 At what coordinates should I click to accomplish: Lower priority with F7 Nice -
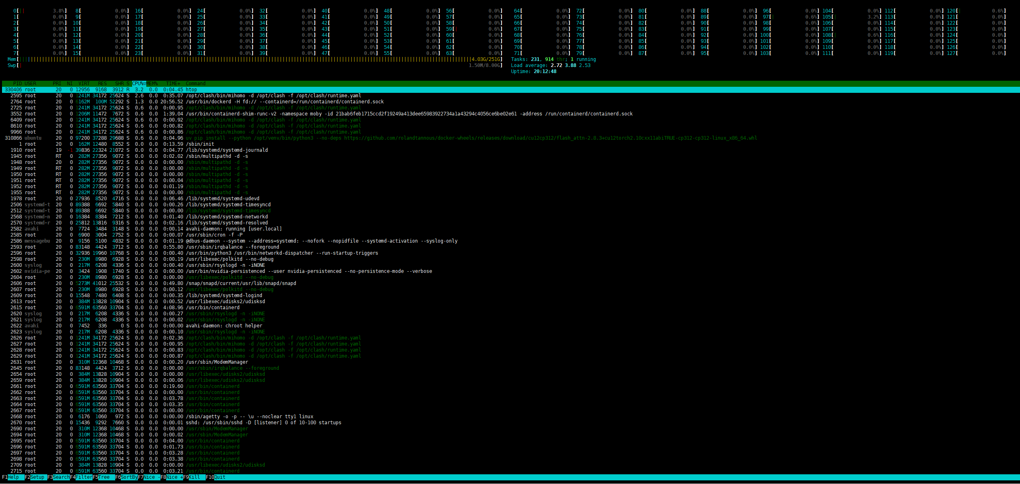[x=149, y=477]
